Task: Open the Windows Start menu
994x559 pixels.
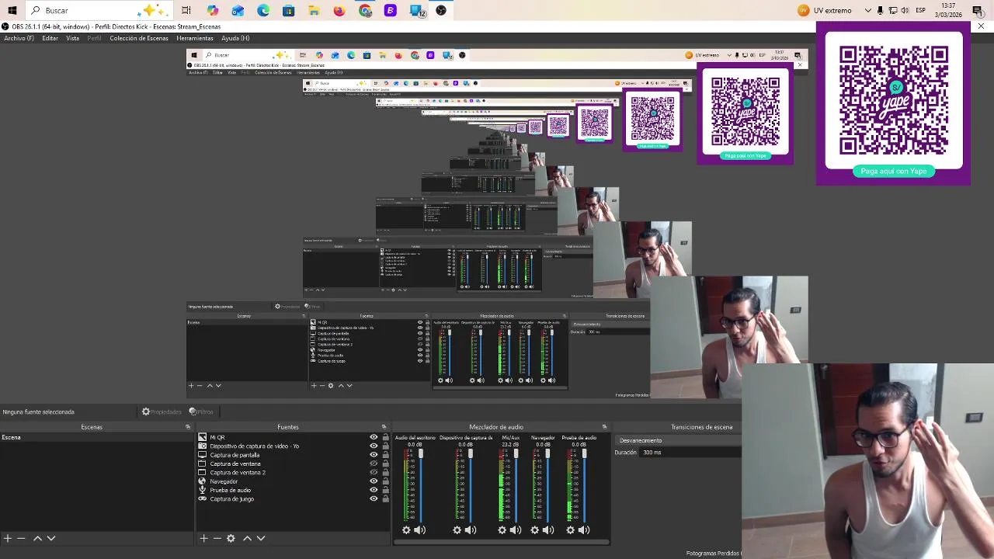Action: click(12, 10)
